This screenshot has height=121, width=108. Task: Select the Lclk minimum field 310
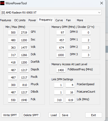click(x=59, y=100)
